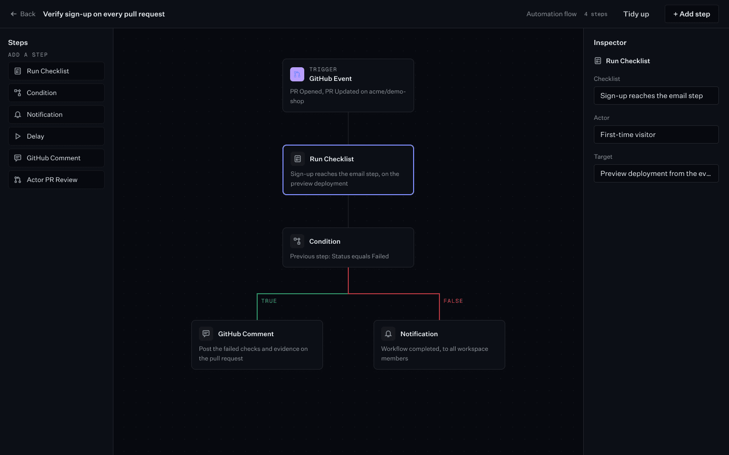Open the Actor field set to First-time visitor
Image resolution: width=729 pixels, height=455 pixels.
click(656, 134)
